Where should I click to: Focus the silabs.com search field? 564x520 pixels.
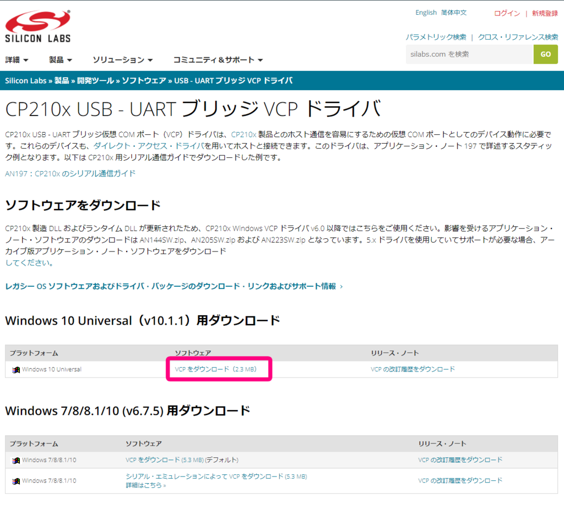click(469, 54)
